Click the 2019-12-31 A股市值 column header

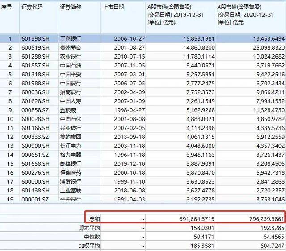pyautogui.click(x=176, y=15)
